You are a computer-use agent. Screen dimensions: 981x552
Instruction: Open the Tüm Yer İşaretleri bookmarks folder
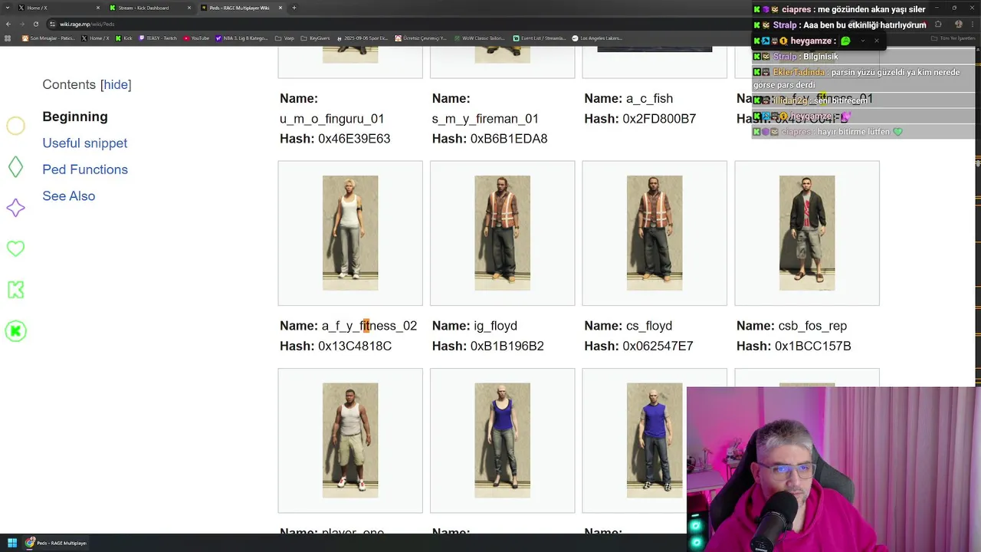(x=954, y=38)
